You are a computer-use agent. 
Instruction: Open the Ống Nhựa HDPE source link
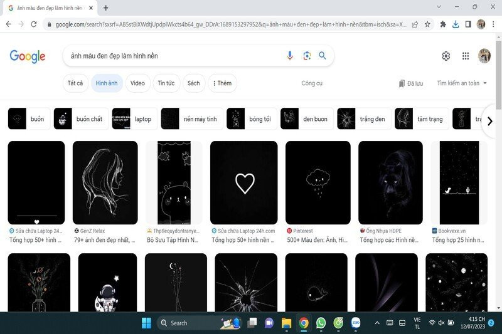point(381,231)
